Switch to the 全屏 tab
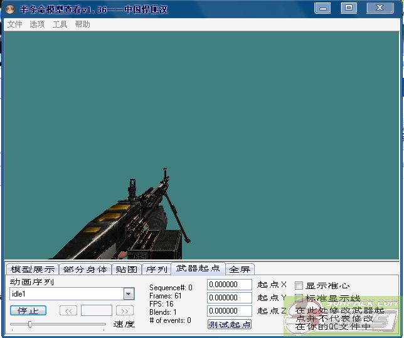Image resolution: width=404 pixels, height=338 pixels. click(239, 269)
